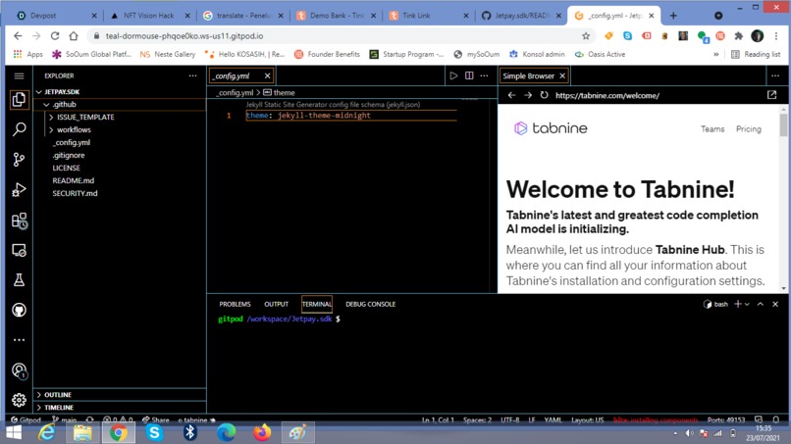This screenshot has height=444, width=791.
Task: Switch to the OUTPUT panel tab
Action: (276, 304)
